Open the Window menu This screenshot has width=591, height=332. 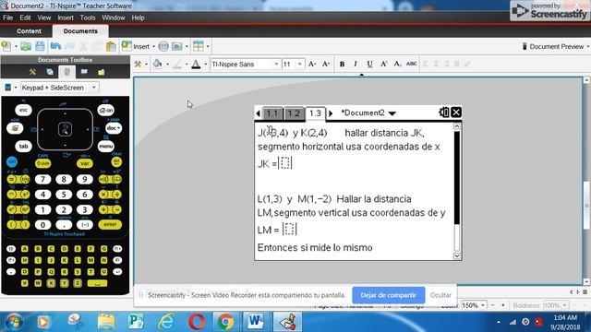[x=114, y=18]
